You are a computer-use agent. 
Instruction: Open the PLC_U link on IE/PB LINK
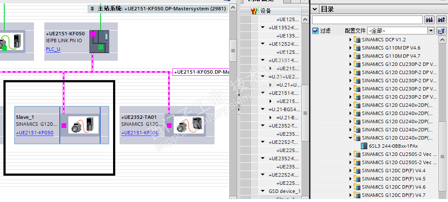53,49
